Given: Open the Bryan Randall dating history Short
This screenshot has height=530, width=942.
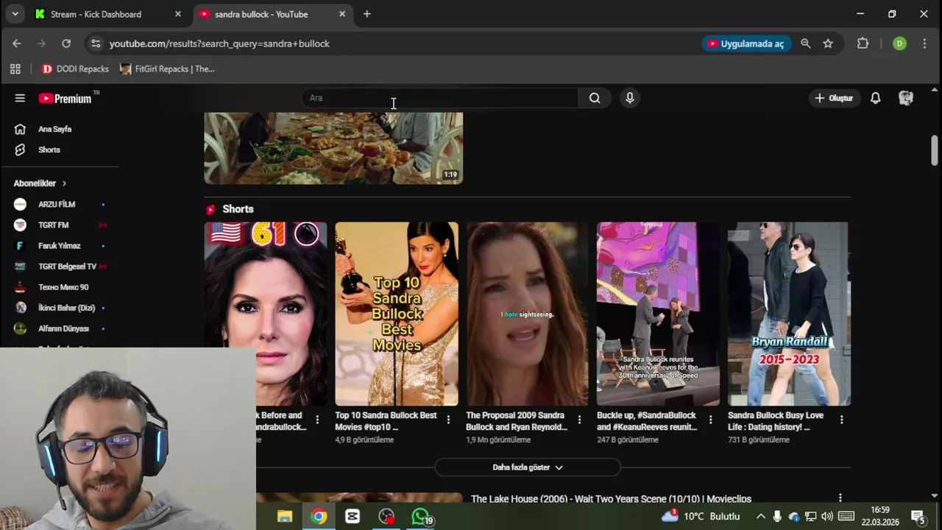Looking at the screenshot, I should click(x=789, y=314).
